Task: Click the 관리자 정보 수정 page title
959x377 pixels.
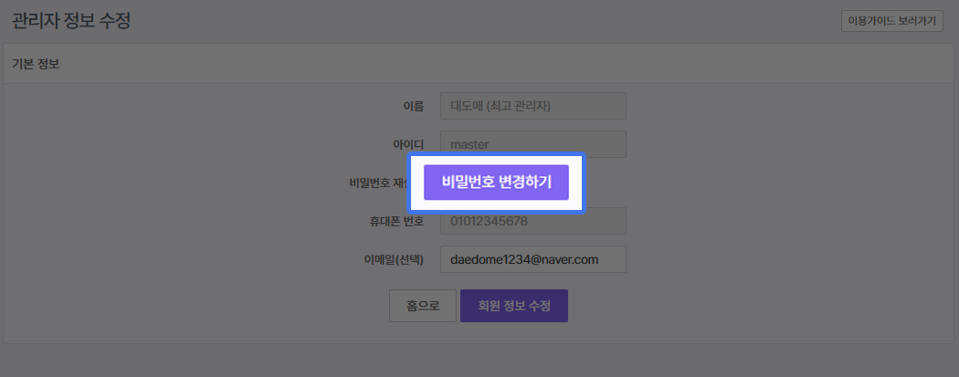Action: point(71,21)
